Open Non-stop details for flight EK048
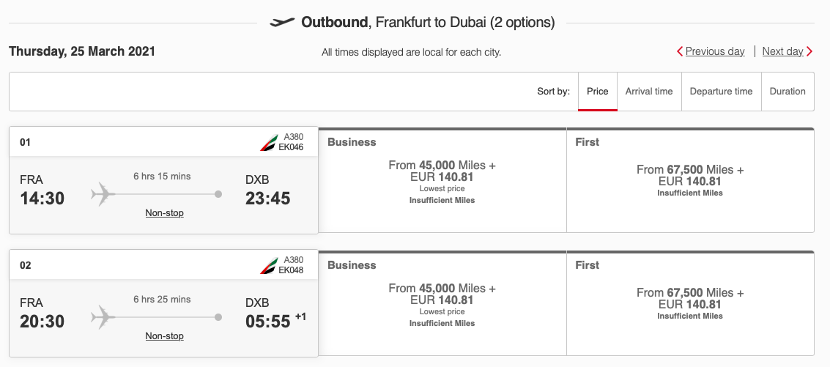Image resolution: width=830 pixels, height=367 pixels. [x=164, y=336]
